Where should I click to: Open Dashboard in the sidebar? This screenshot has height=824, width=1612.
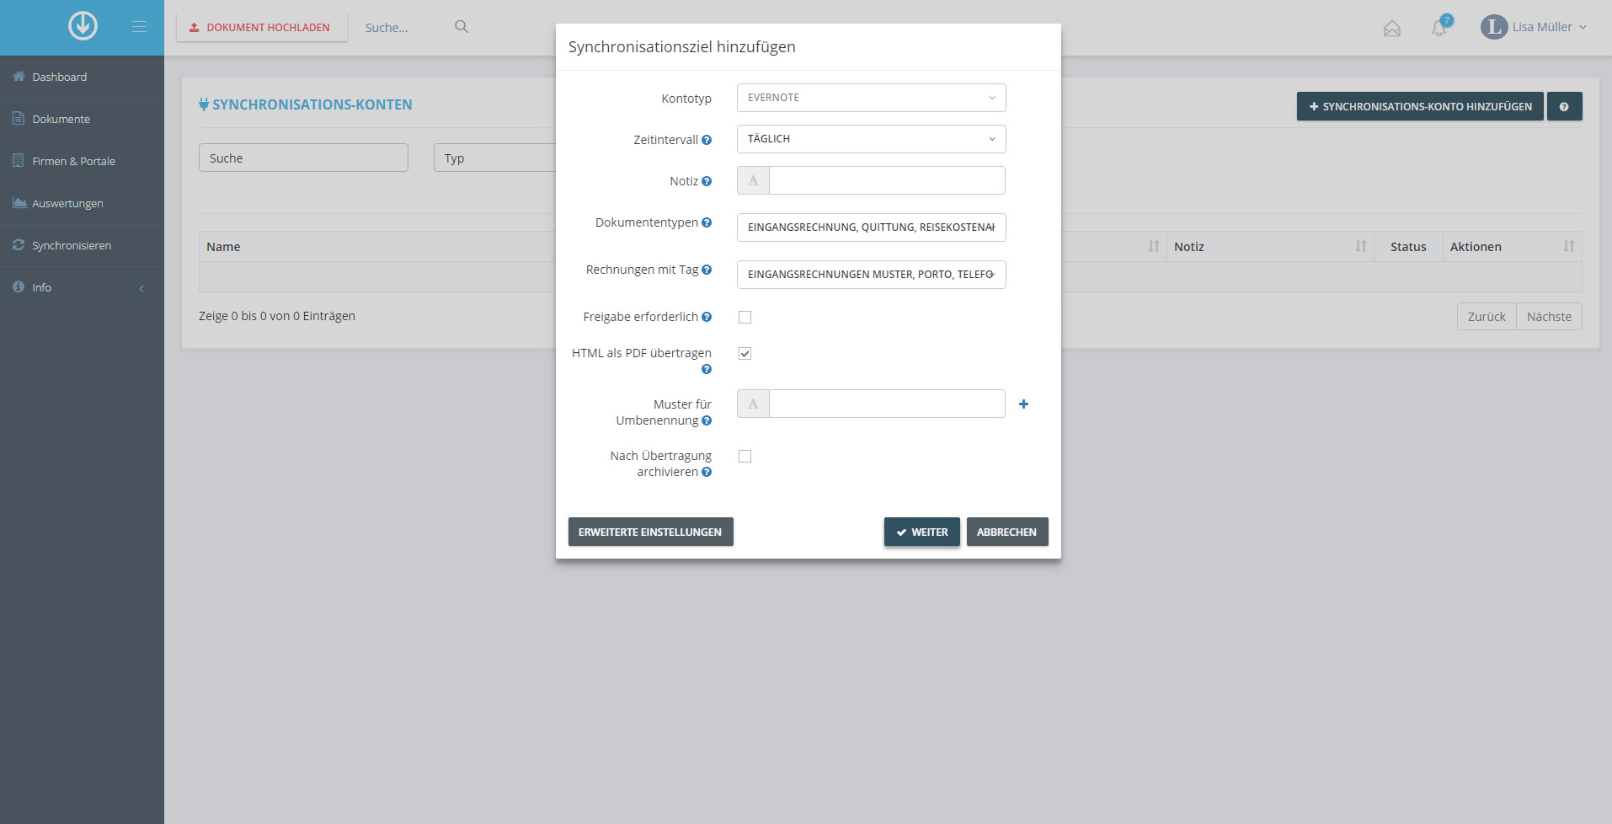(x=82, y=77)
